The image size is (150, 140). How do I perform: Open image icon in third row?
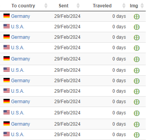pos(136,38)
